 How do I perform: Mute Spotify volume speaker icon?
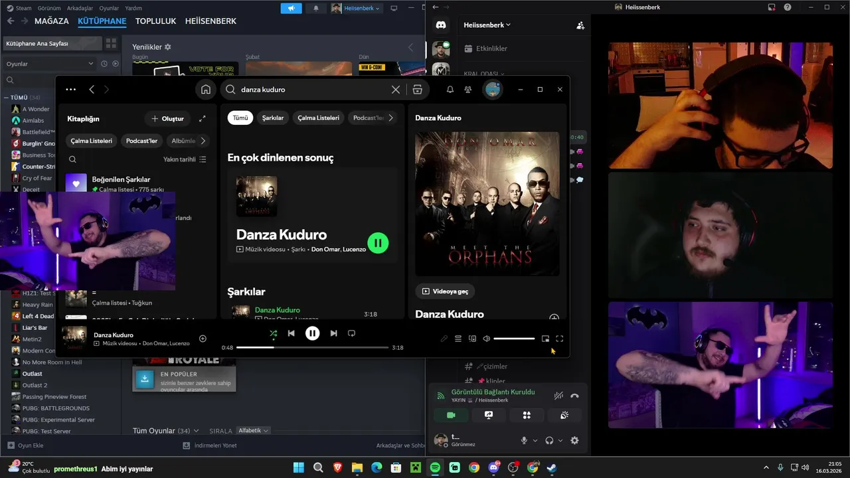click(x=486, y=339)
